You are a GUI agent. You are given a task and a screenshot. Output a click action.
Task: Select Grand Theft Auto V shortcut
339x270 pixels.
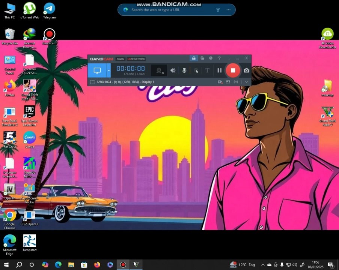(327, 116)
